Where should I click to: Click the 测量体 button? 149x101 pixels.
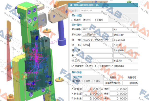point(113,78)
